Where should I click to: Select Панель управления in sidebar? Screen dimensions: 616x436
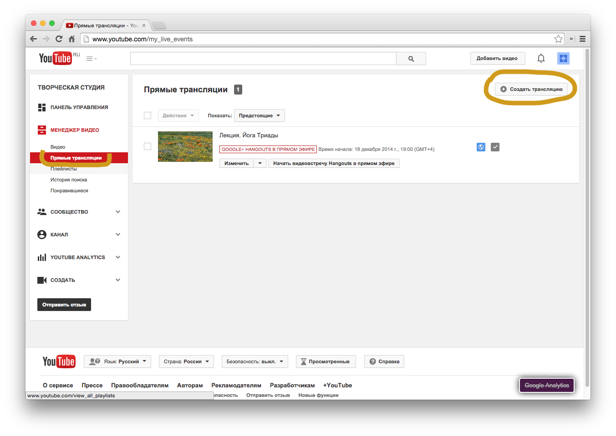(x=79, y=107)
